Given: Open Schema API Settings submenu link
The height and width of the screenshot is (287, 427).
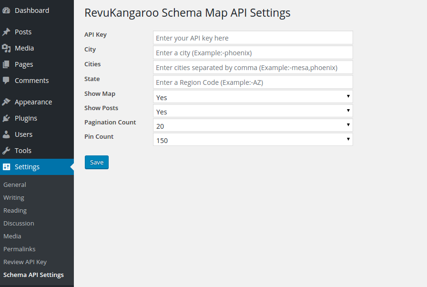Looking at the screenshot, I should click(33, 275).
